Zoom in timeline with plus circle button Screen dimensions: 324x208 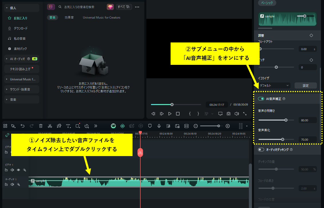coord(228,126)
